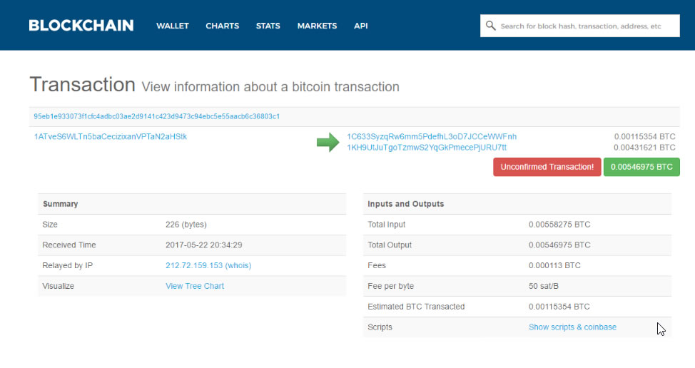Viewport: 695px width, 368px height.
Task: Open transaction hash 95eb1e93... link
Action: tap(156, 116)
